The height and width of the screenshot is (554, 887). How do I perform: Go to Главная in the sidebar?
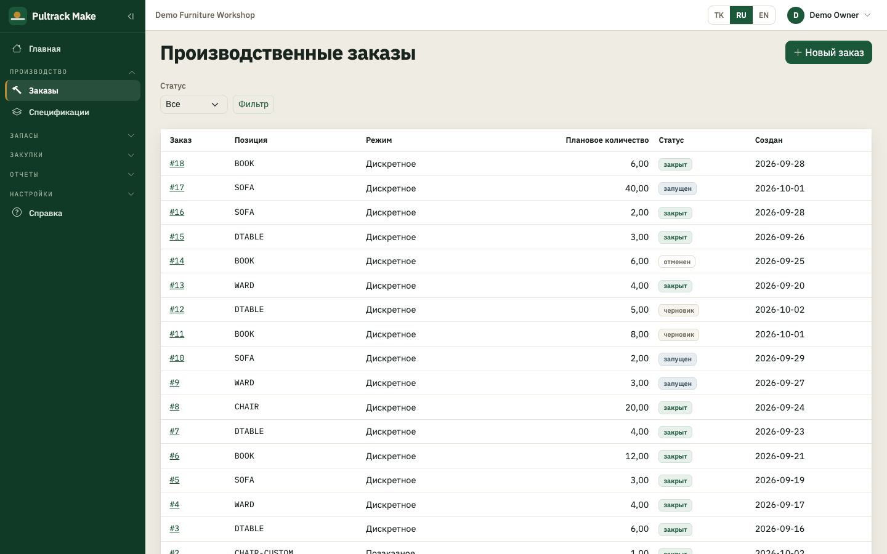(73, 49)
